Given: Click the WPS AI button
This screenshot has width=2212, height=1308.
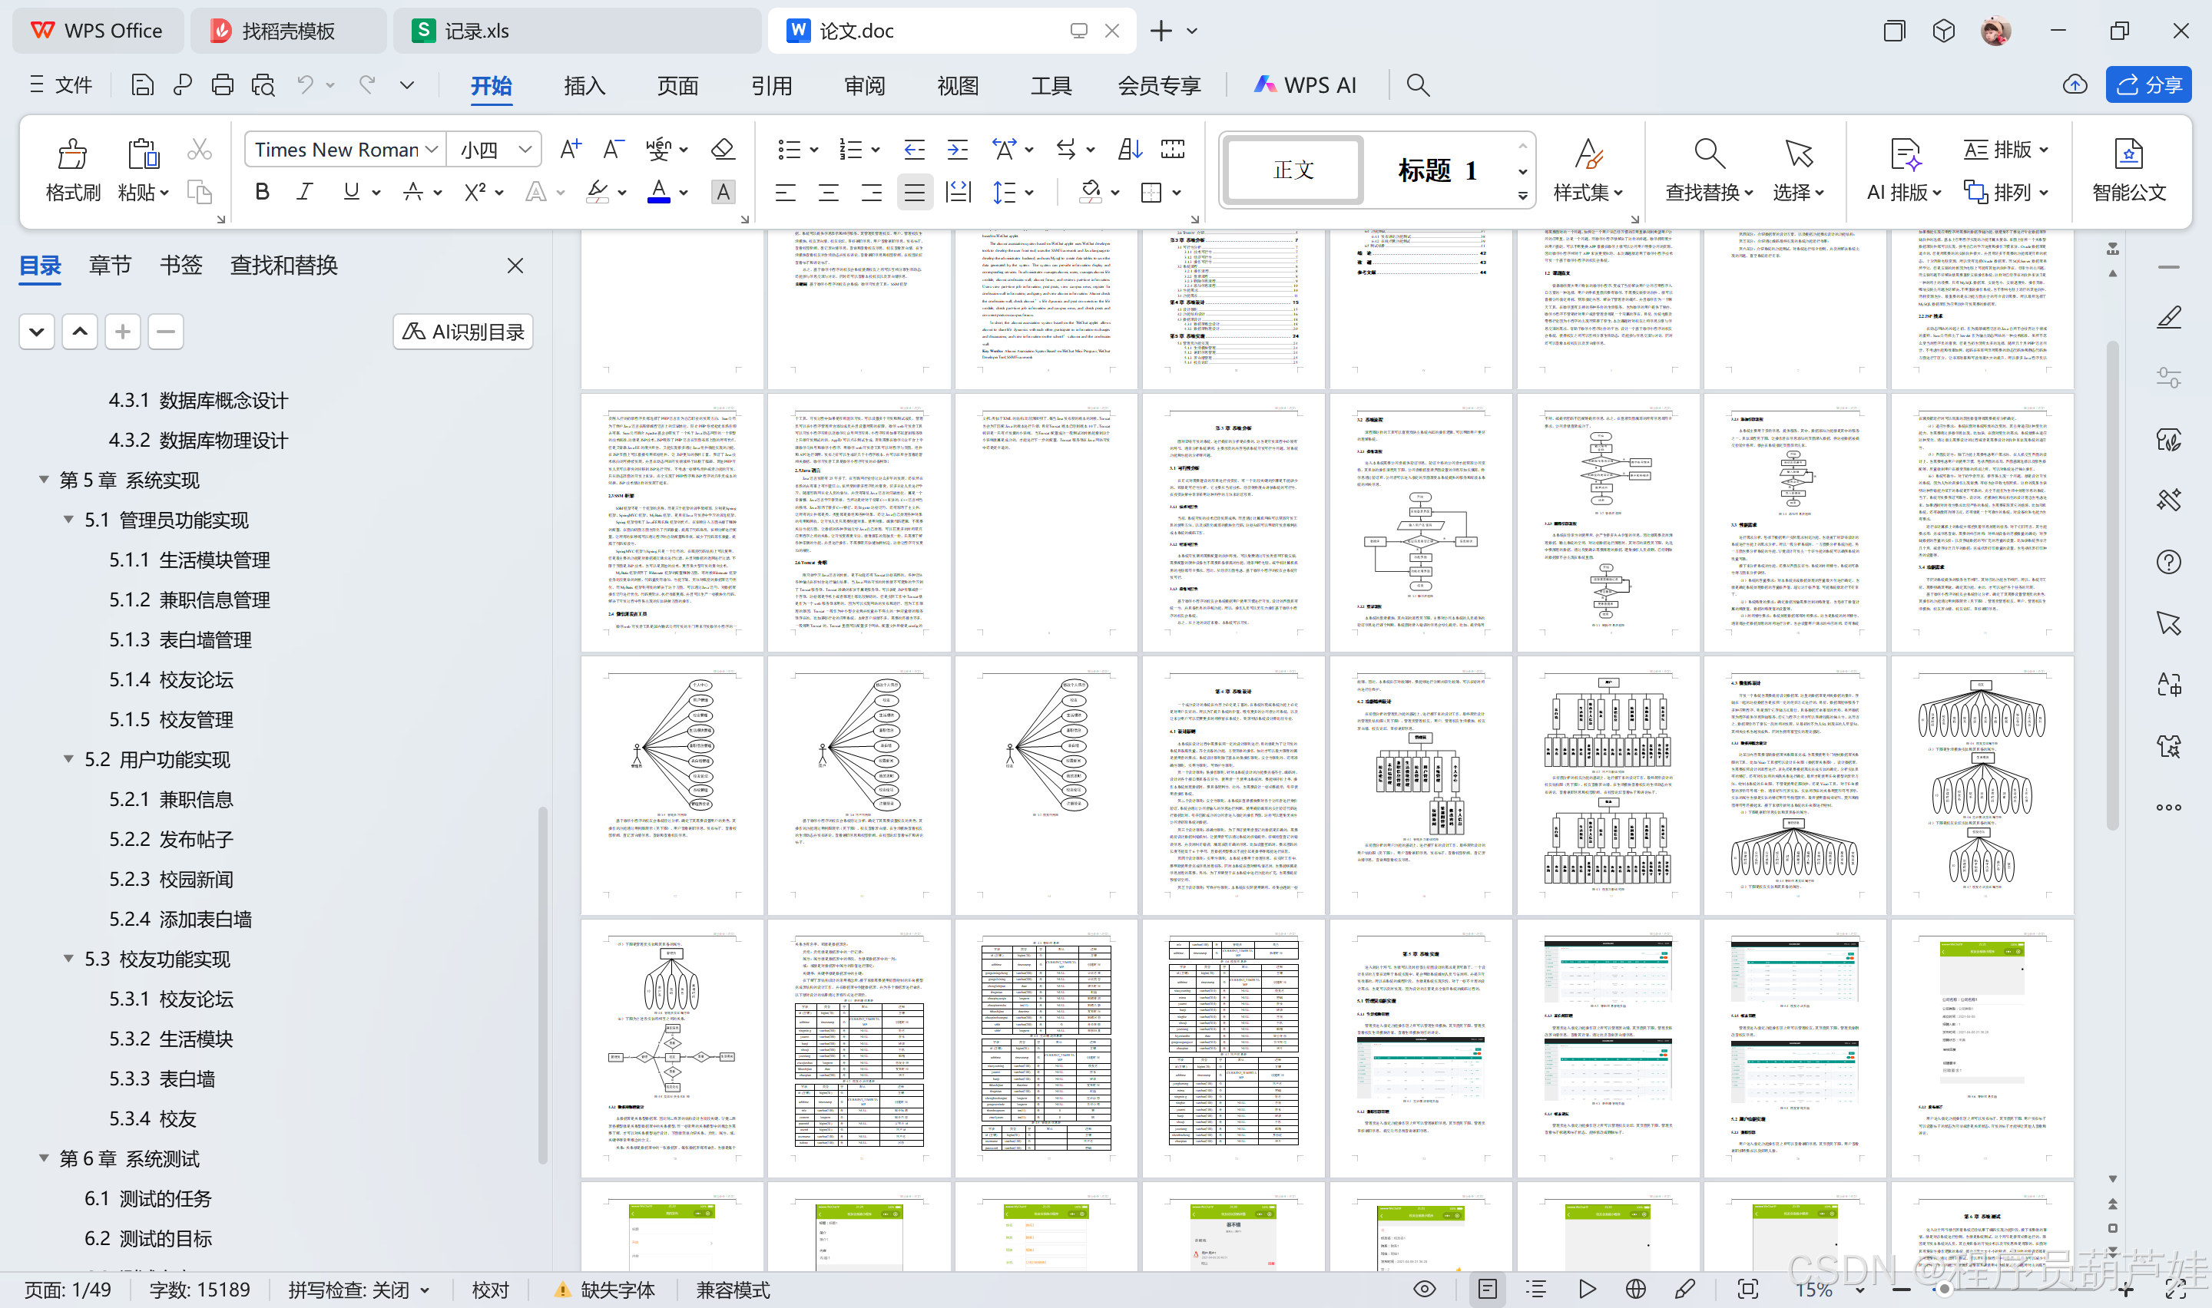Looking at the screenshot, I should pos(1305,84).
